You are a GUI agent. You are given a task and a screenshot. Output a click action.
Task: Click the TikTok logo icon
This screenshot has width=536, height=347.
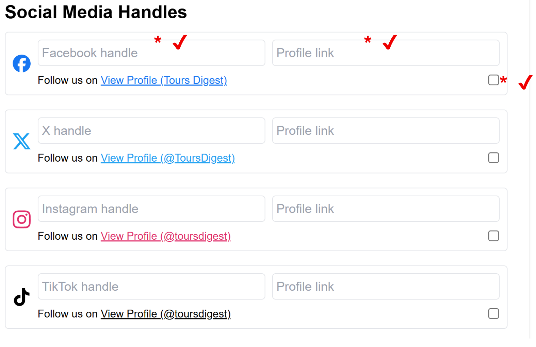[x=22, y=297]
